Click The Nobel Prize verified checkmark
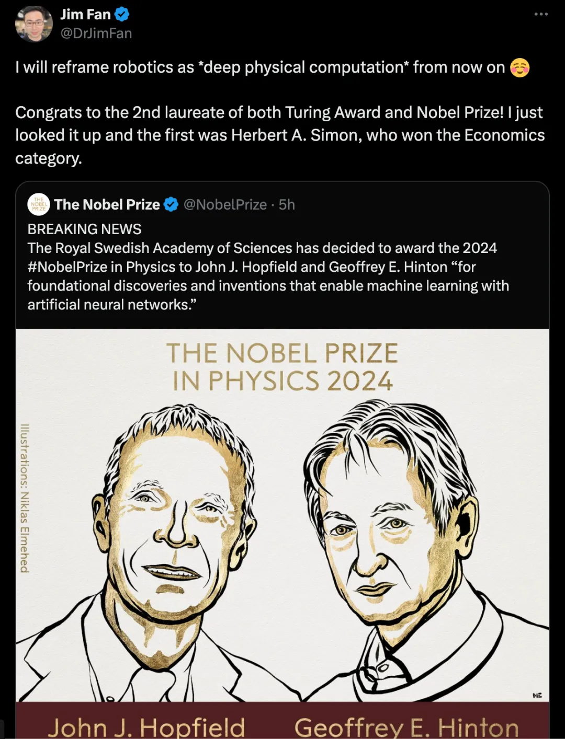The image size is (565, 739). pos(171,204)
